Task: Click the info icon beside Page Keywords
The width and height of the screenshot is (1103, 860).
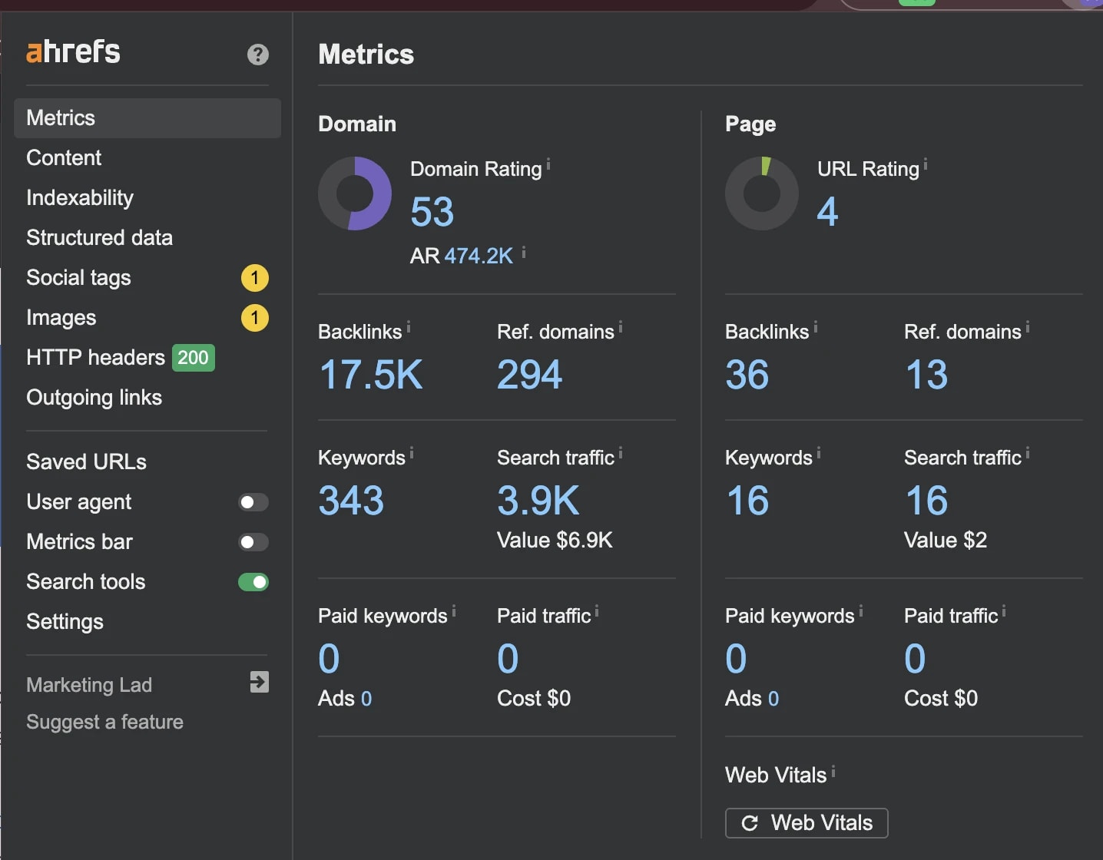Action: click(x=819, y=454)
